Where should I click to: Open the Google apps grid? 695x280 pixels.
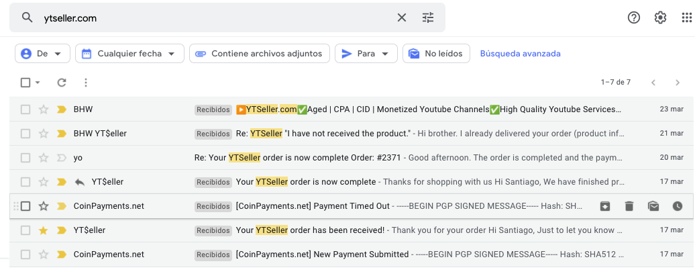686,17
